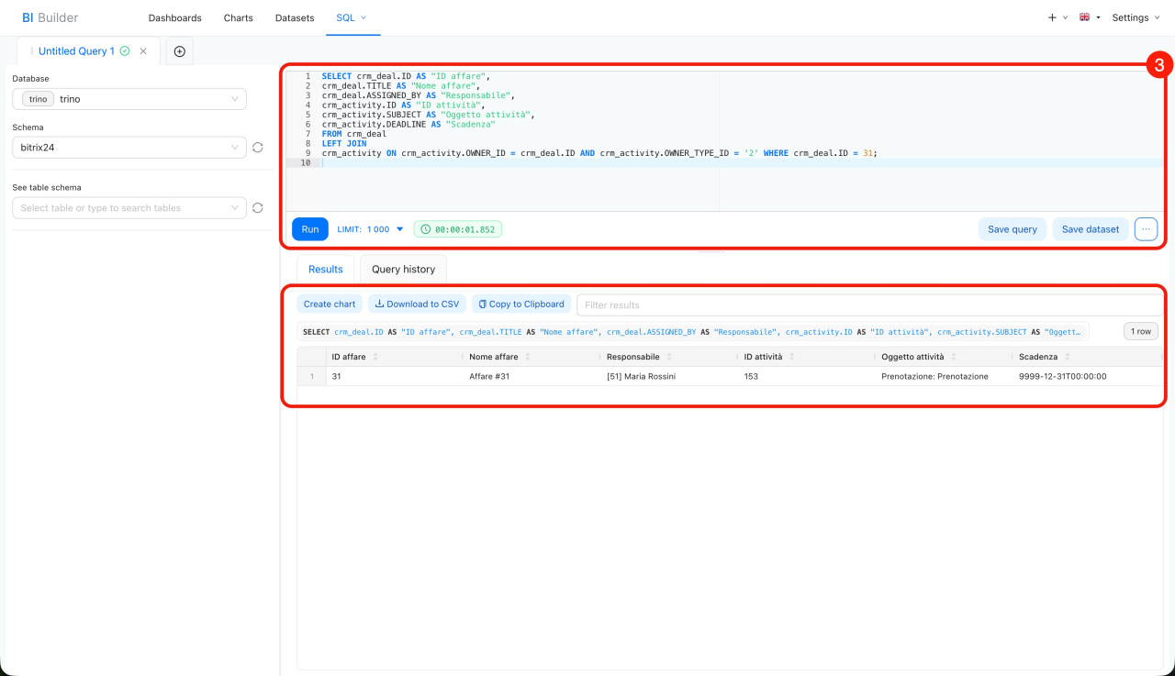The width and height of the screenshot is (1175, 676).
Task: Click Save dataset
Action: pos(1090,229)
